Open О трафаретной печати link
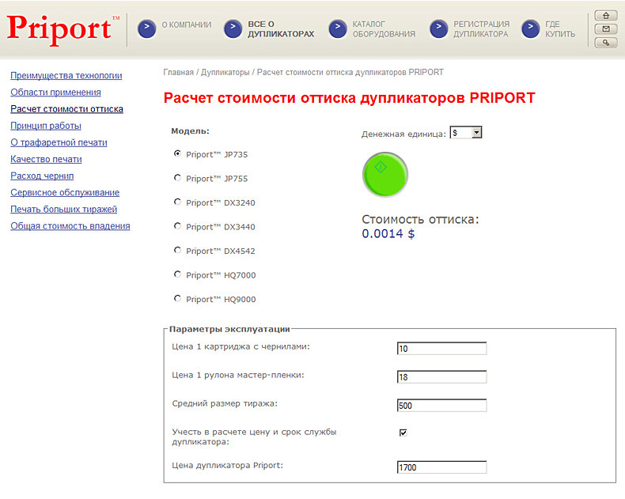625x499 pixels. point(59,142)
